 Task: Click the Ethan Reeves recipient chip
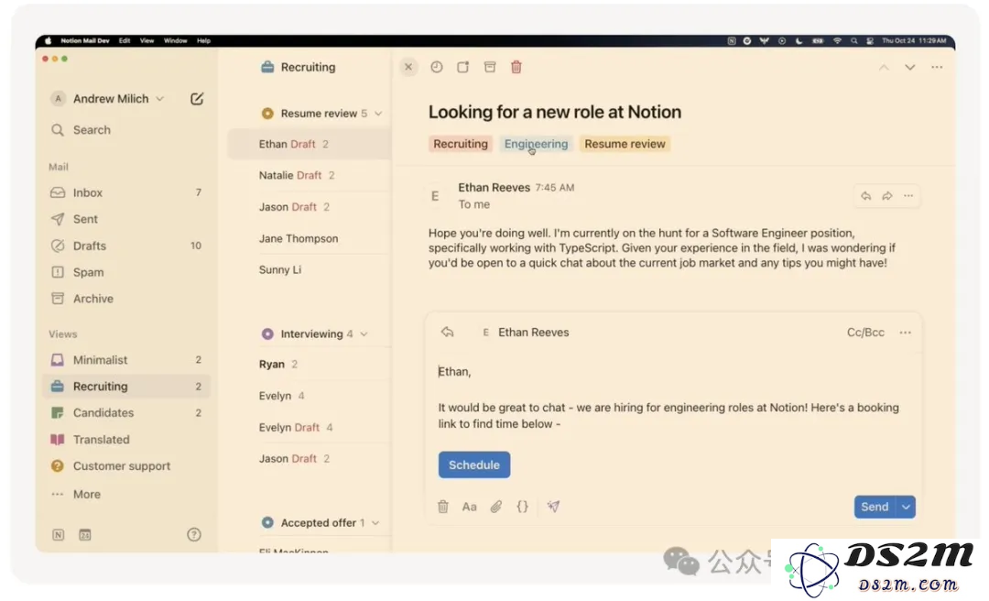526,332
